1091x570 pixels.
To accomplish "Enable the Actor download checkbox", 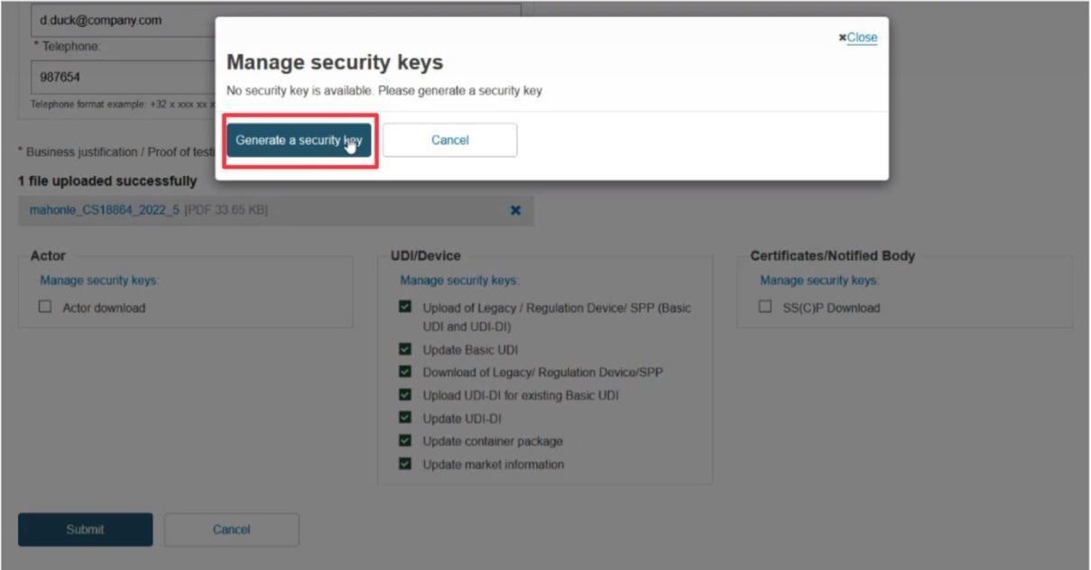I will (x=45, y=308).
